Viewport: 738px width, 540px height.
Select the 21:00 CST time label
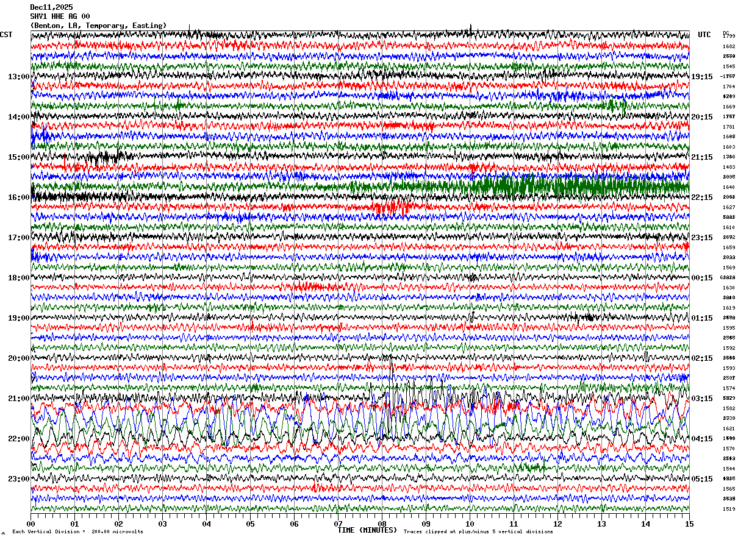click(19, 399)
